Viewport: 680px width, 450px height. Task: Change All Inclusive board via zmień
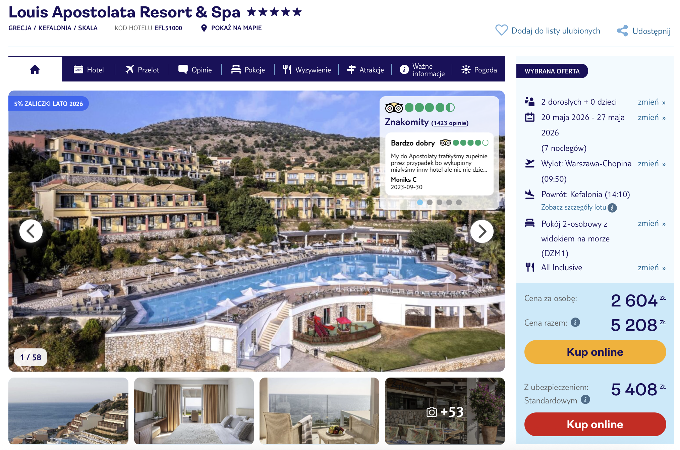(x=651, y=268)
